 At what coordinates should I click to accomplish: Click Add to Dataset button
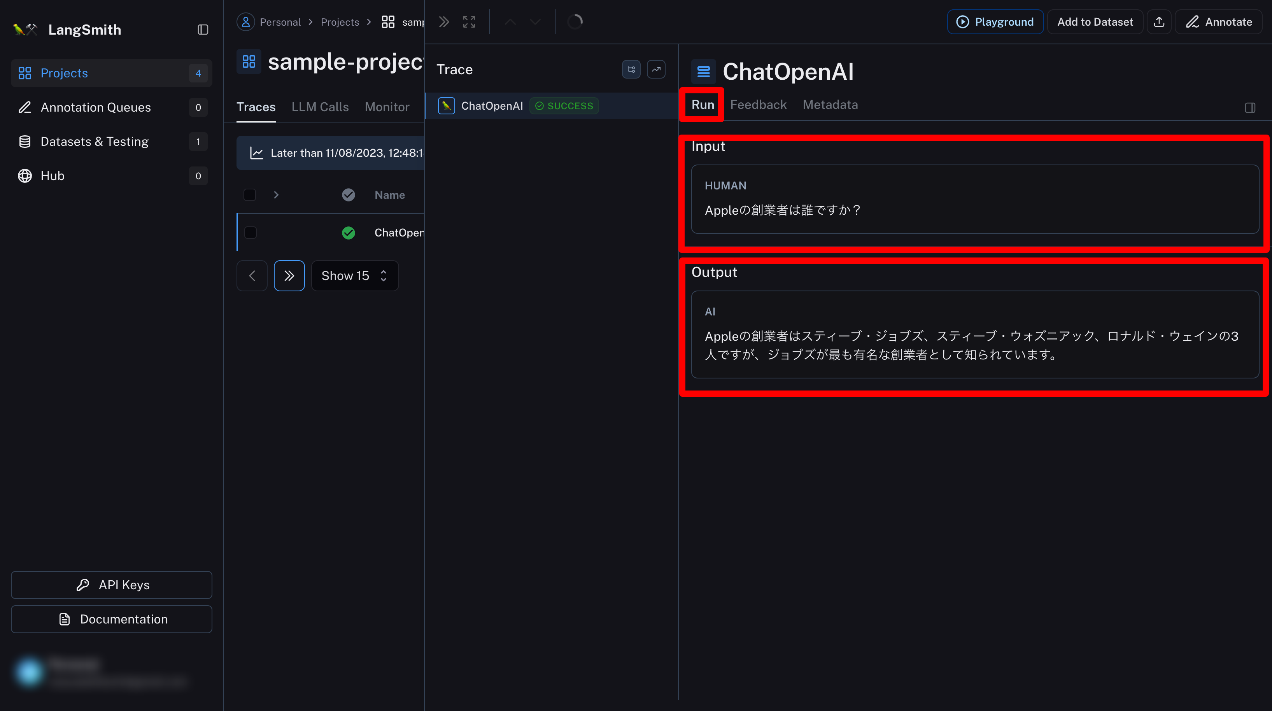click(1095, 22)
